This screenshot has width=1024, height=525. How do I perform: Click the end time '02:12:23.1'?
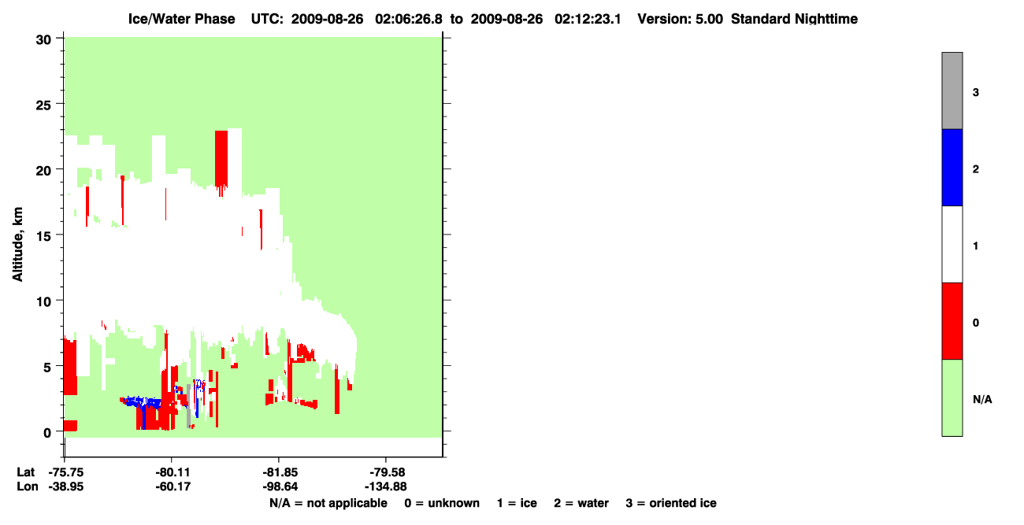click(x=587, y=18)
